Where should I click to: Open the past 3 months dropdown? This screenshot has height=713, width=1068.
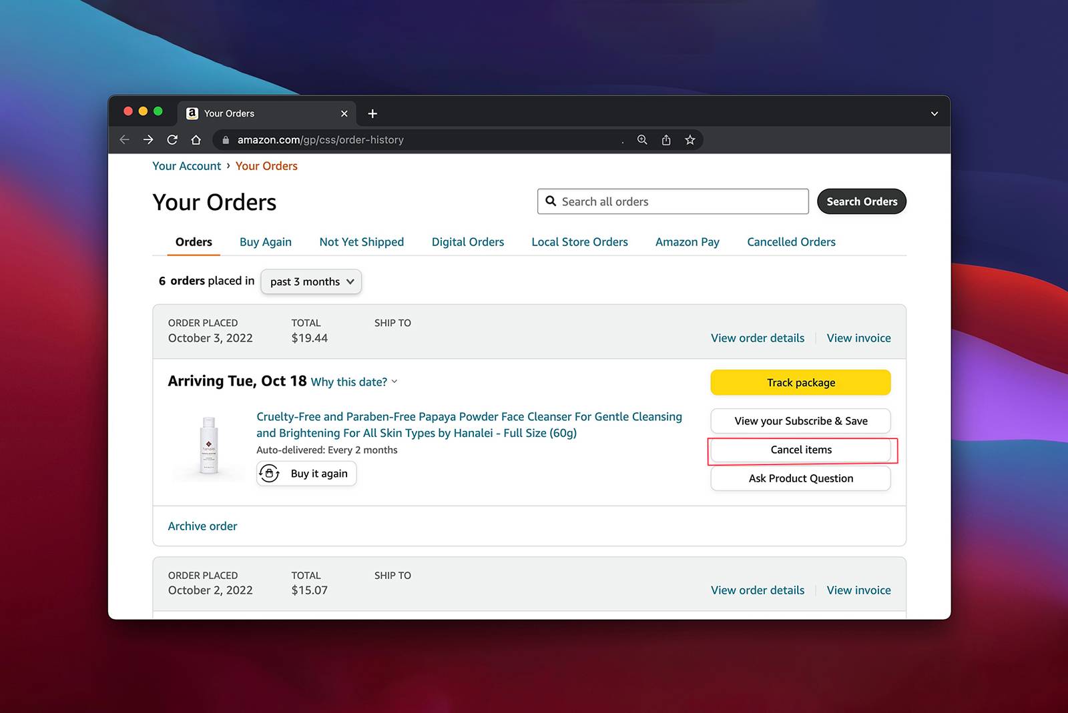[311, 281]
